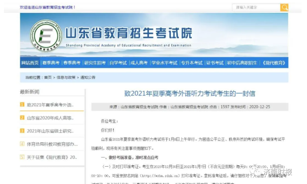Open the 夏季高考 nav item

coord(51,63)
